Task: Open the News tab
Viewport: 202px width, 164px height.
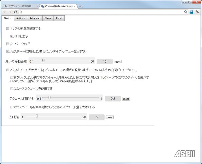Action: pos(48,18)
